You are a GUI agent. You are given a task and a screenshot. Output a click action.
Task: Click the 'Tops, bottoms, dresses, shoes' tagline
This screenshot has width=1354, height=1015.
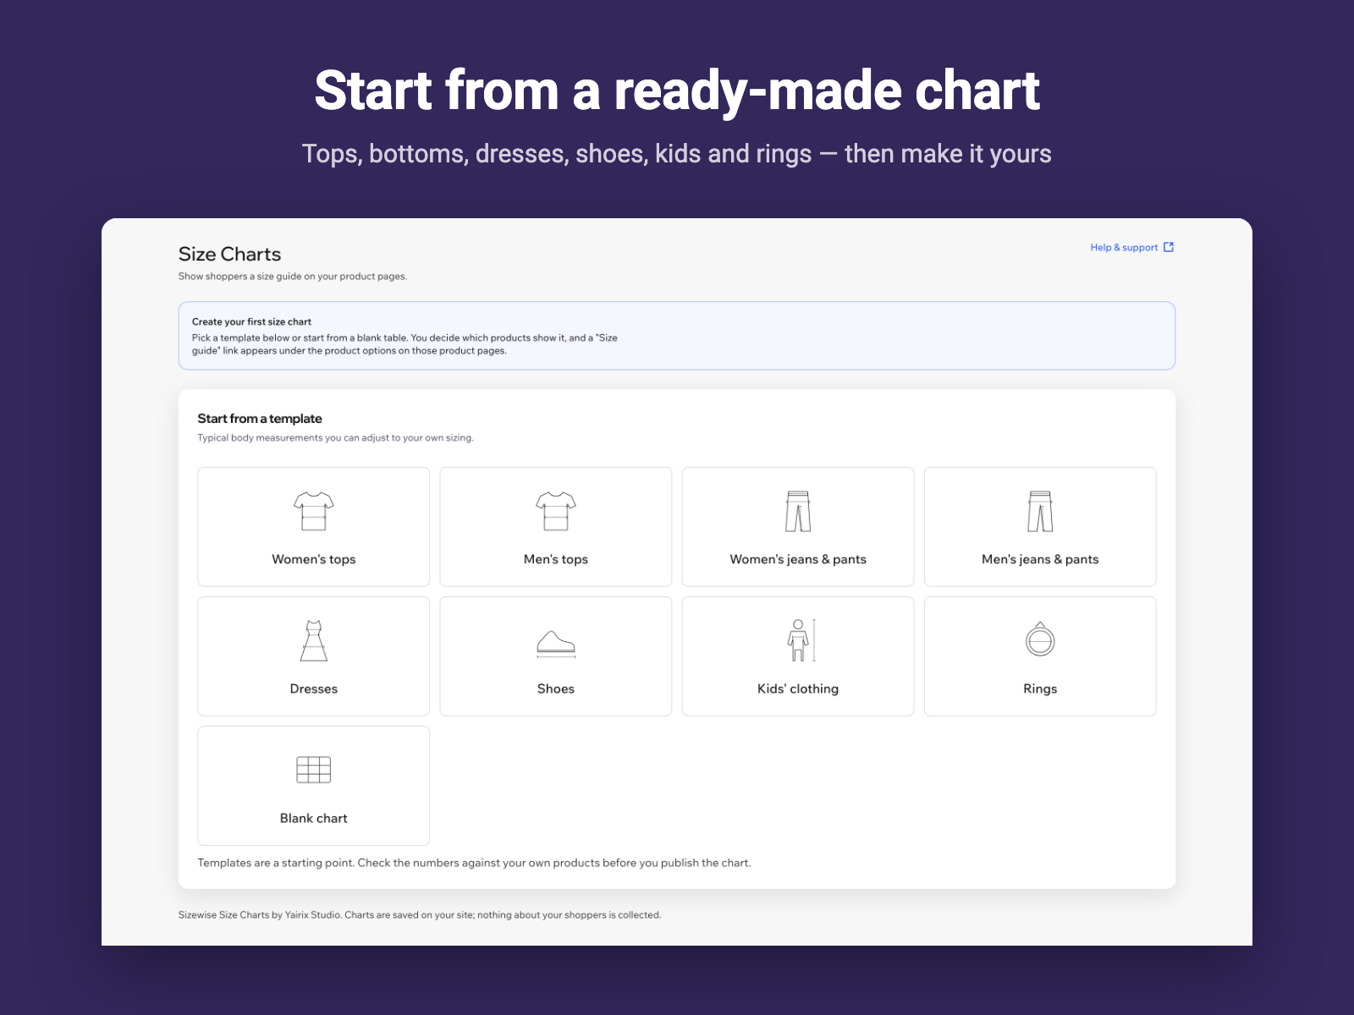pyautogui.click(x=677, y=154)
